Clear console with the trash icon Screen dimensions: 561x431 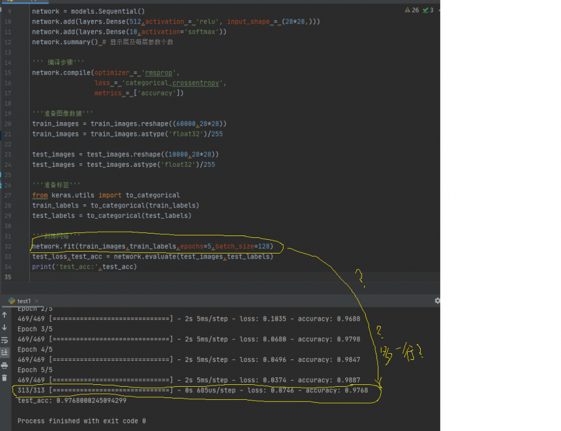[5, 377]
